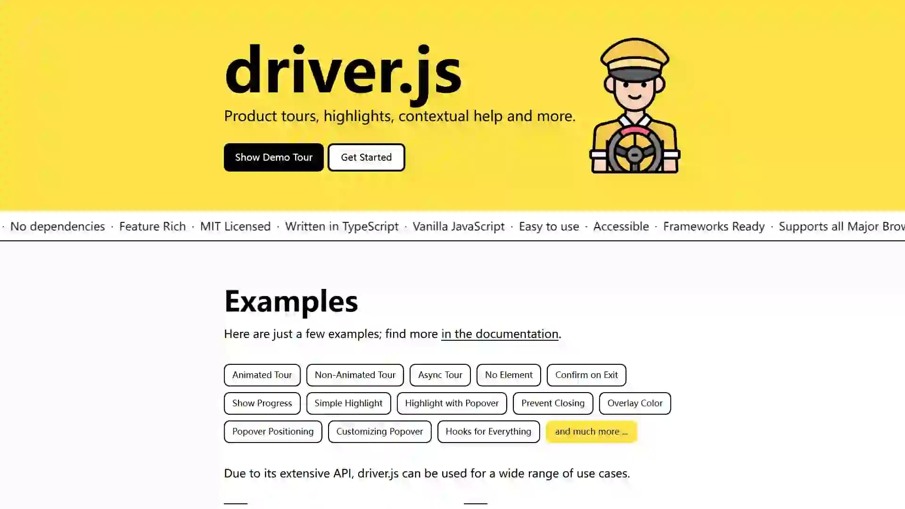
Task: Click the 'Customizing Popover' example
Action: tap(380, 431)
